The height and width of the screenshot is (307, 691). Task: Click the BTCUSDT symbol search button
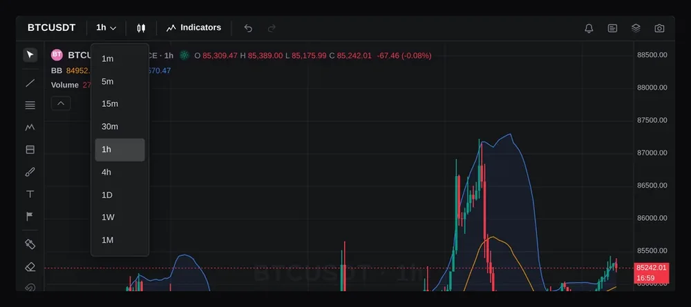click(51, 28)
